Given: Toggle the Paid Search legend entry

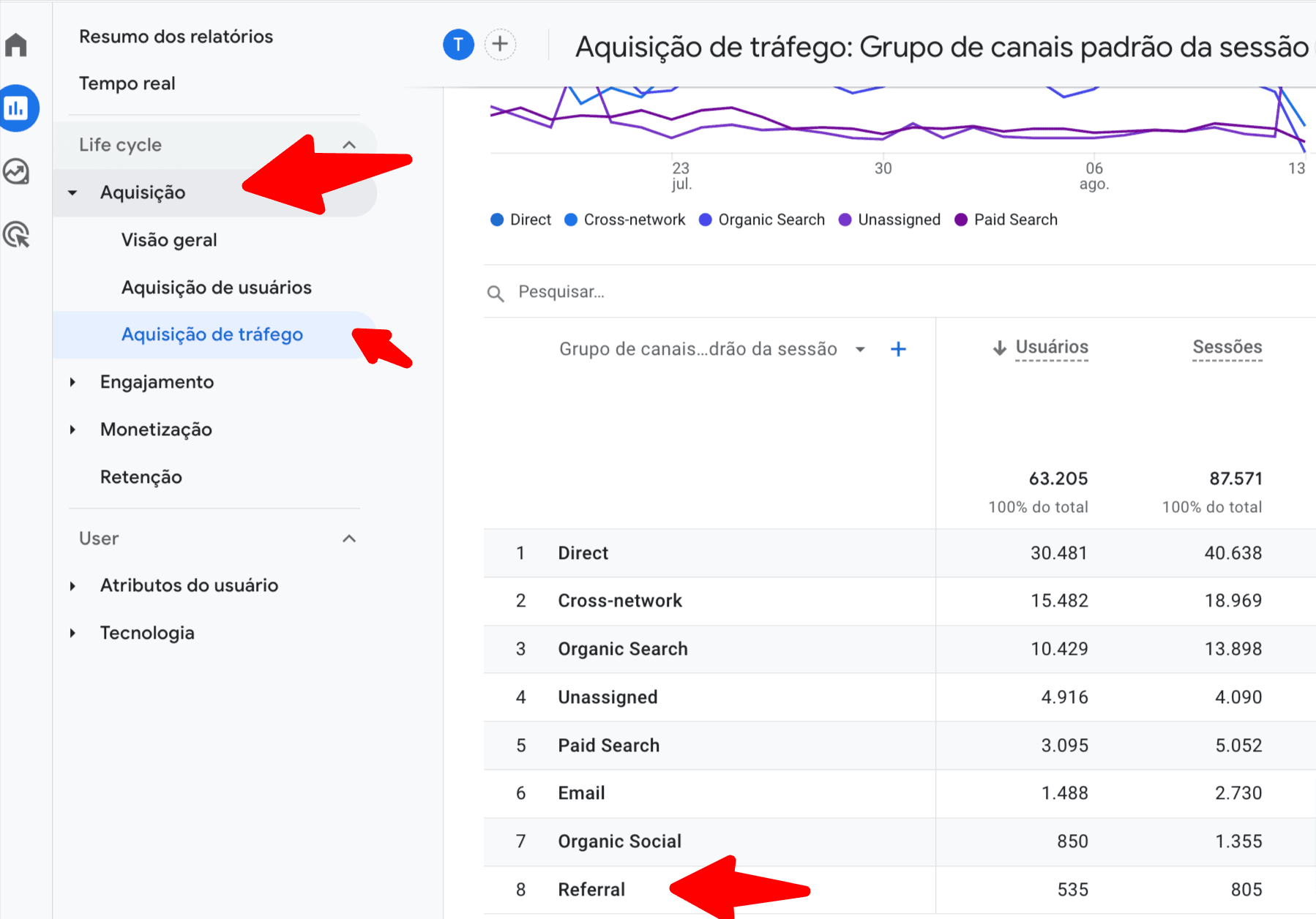Looking at the screenshot, I should click(x=1006, y=220).
